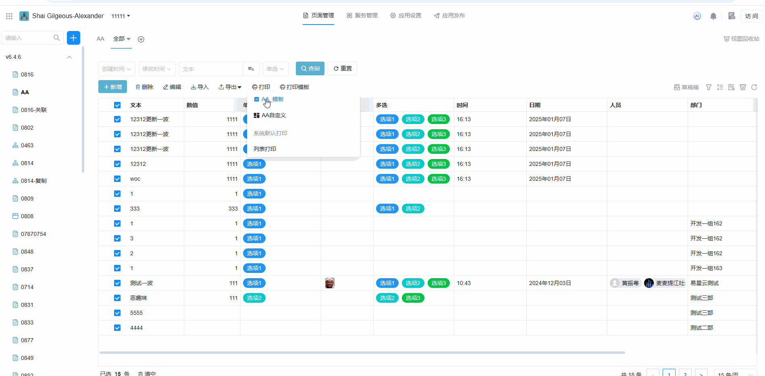Switch to the 服务管理 tab
Image resolution: width=765 pixels, height=376 pixels.
[x=362, y=16]
